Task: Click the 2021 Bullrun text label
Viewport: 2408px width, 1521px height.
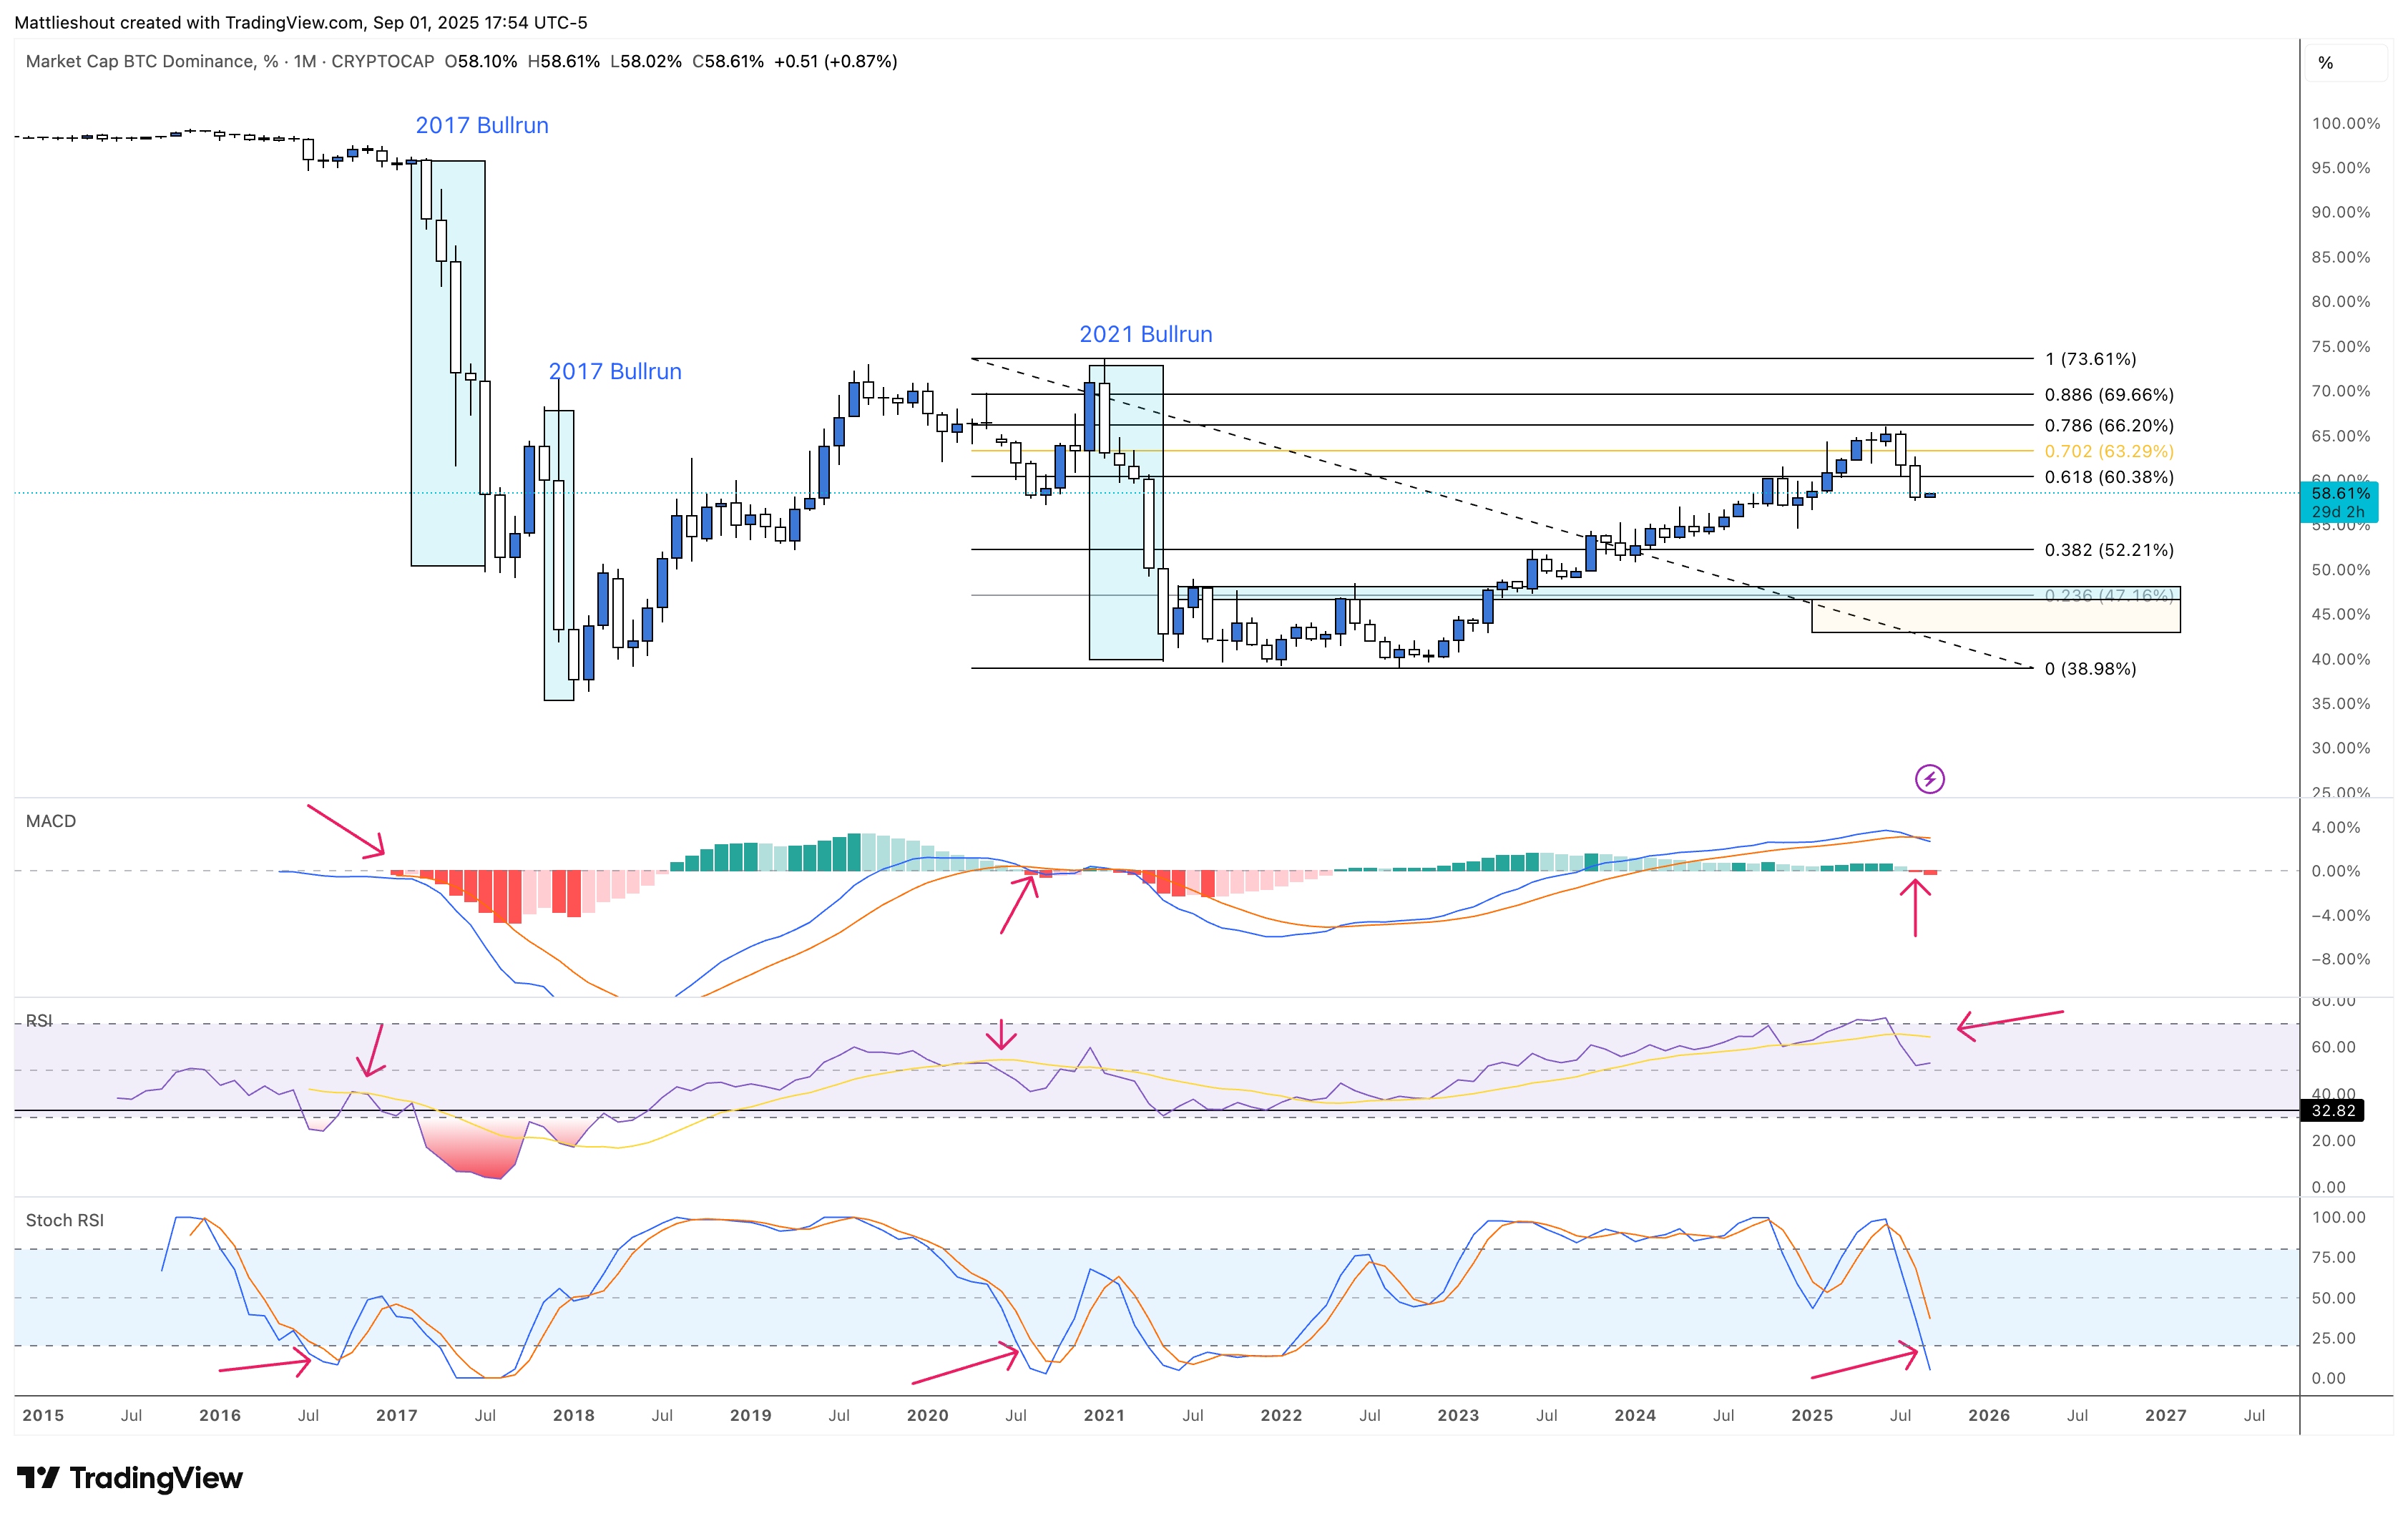Action: 1145,334
